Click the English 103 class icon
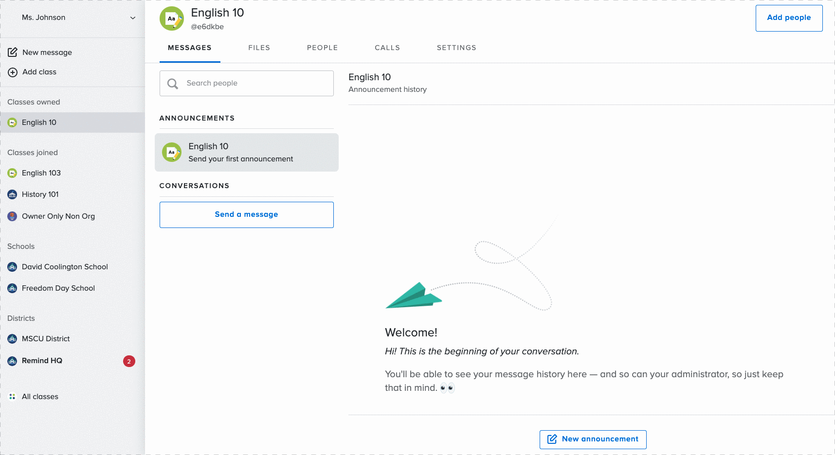The height and width of the screenshot is (455, 835). coord(13,173)
